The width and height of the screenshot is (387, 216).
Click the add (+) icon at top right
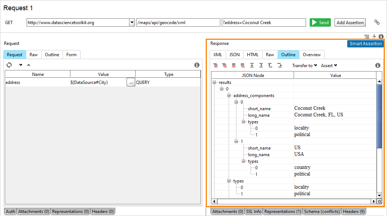pos(374,36)
